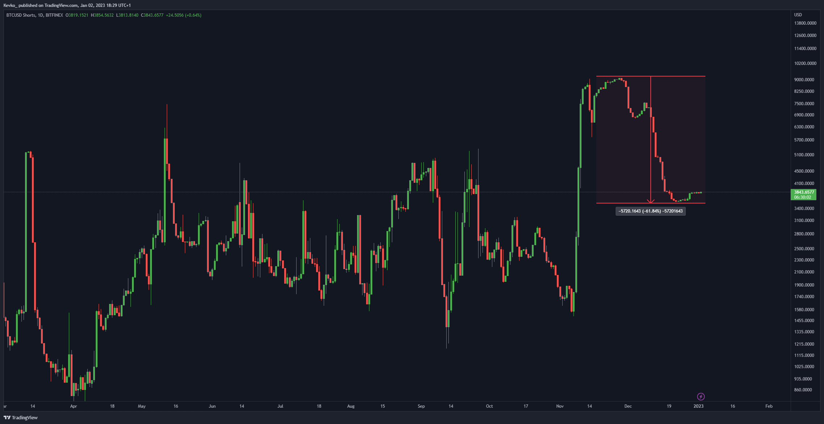Click the Jul label on time axis
The width and height of the screenshot is (824, 424).
pyautogui.click(x=280, y=406)
